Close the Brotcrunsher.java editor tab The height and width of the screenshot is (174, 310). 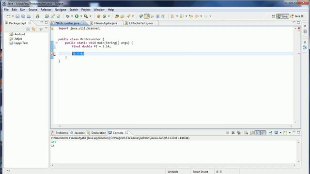click(82, 23)
